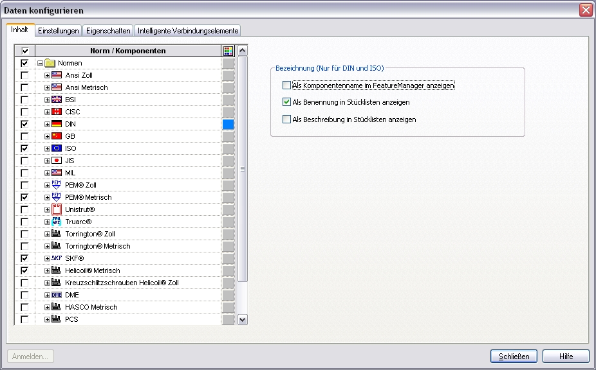Click the Kreuzschlitzschrauben Helicoil Zoll factory icon

(x=56, y=283)
